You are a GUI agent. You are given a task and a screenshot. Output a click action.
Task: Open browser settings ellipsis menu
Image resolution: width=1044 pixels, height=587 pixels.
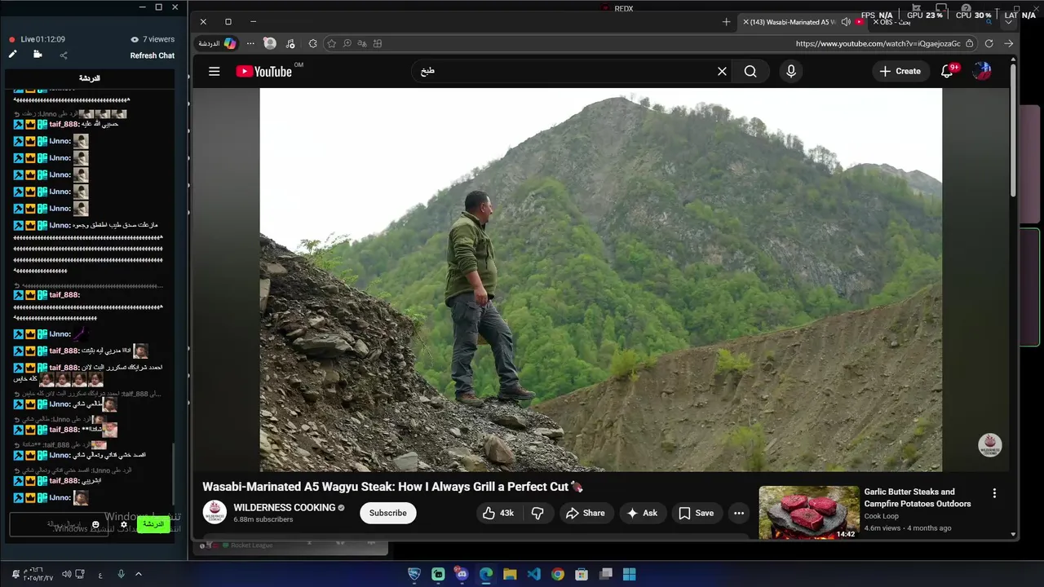pos(250,43)
